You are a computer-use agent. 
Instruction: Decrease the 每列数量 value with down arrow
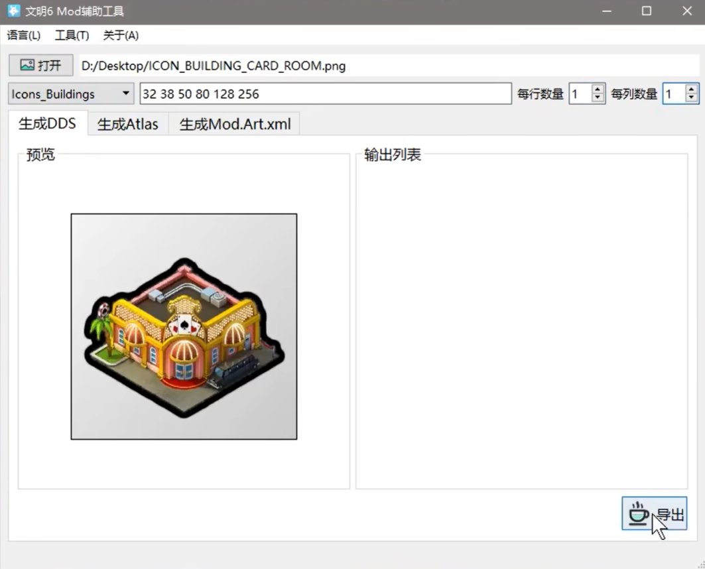click(x=692, y=98)
